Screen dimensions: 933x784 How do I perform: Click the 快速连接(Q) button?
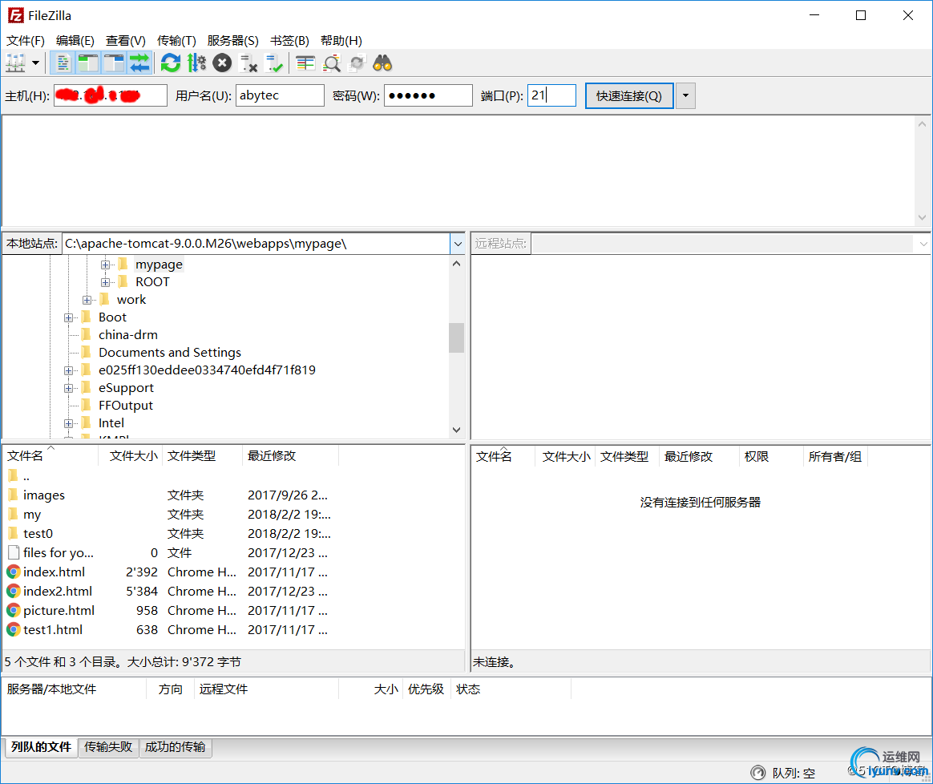(x=629, y=96)
